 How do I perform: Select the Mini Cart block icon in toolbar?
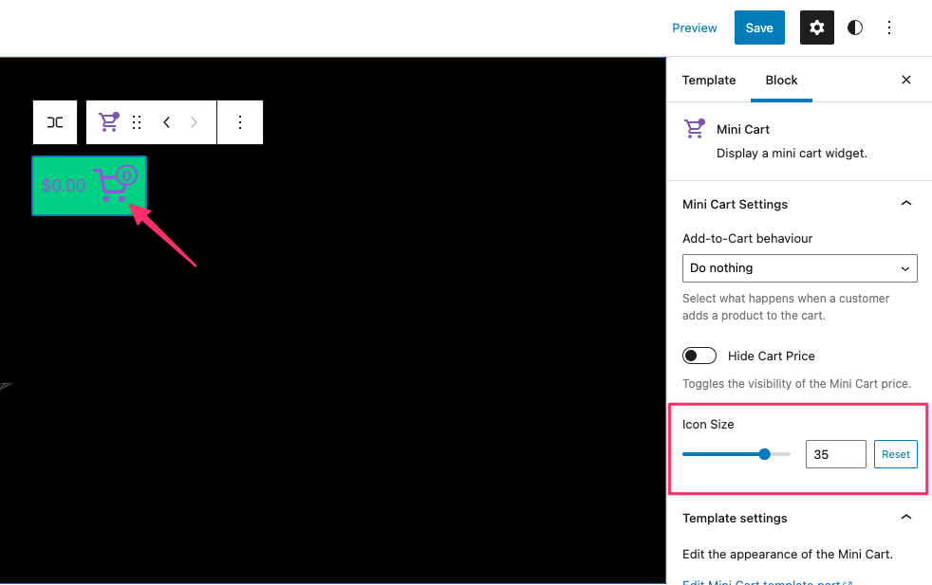pos(108,121)
